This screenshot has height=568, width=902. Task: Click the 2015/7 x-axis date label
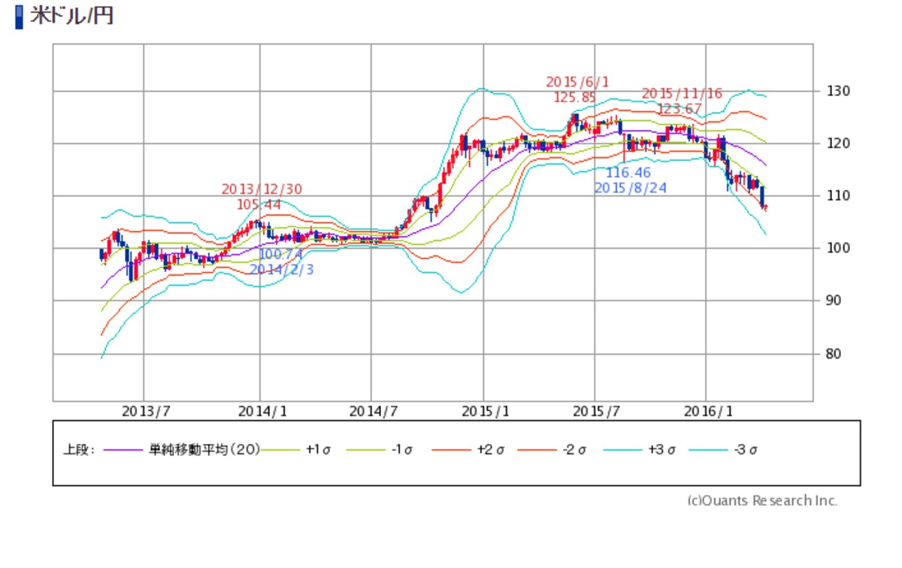[594, 411]
